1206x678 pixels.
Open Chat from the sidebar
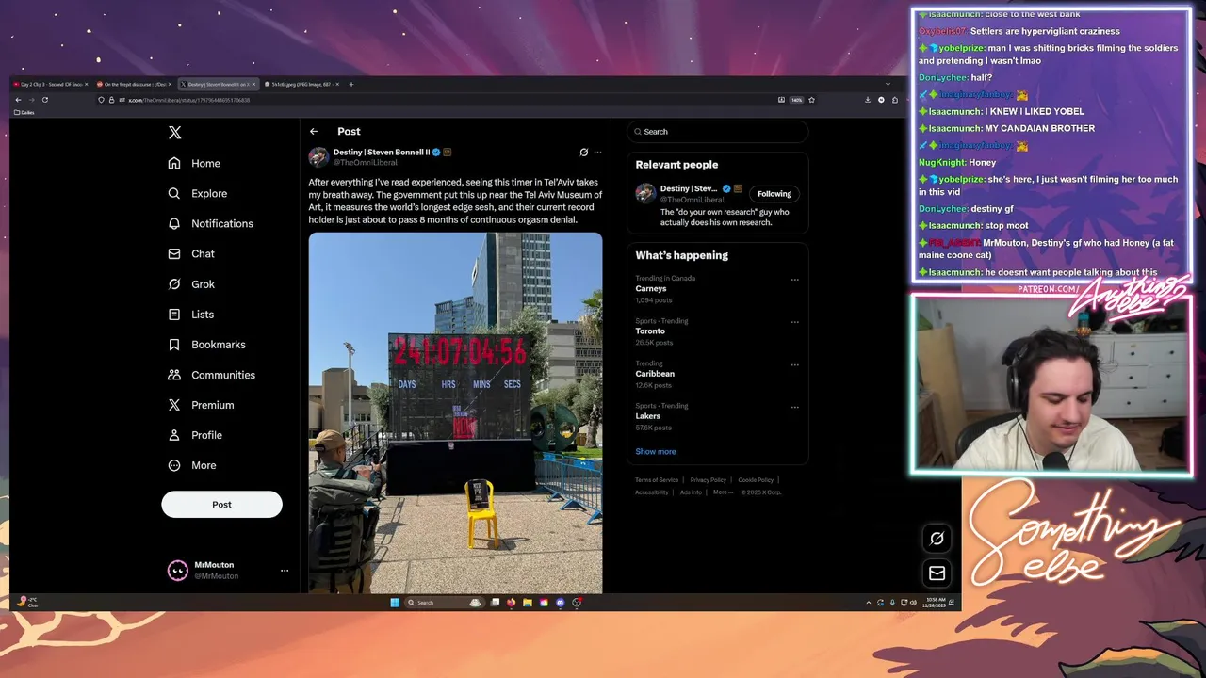tap(191, 253)
